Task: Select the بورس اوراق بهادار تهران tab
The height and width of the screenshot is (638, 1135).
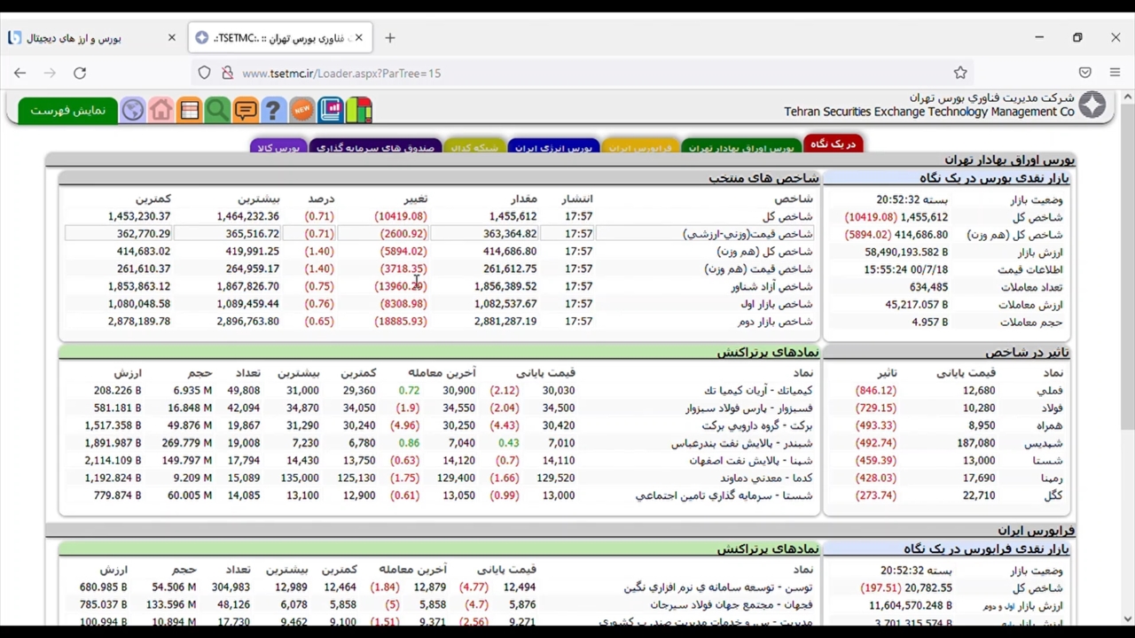Action: point(740,147)
